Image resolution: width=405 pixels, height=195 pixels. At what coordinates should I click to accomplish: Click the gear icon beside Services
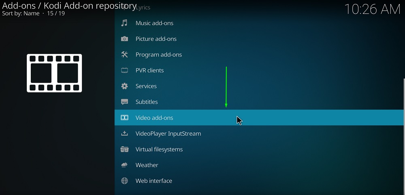pyautogui.click(x=124, y=86)
